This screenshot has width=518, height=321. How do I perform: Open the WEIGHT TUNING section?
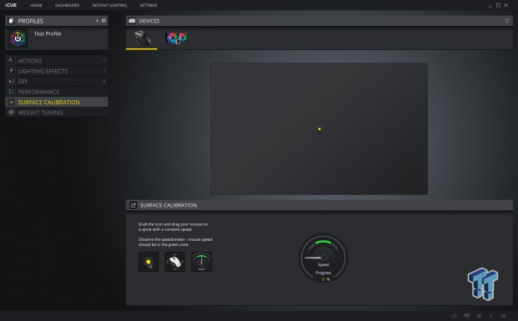pos(57,113)
